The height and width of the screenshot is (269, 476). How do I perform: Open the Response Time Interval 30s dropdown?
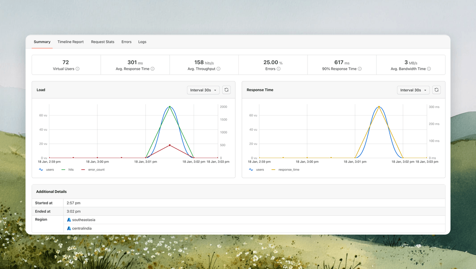[x=413, y=90]
